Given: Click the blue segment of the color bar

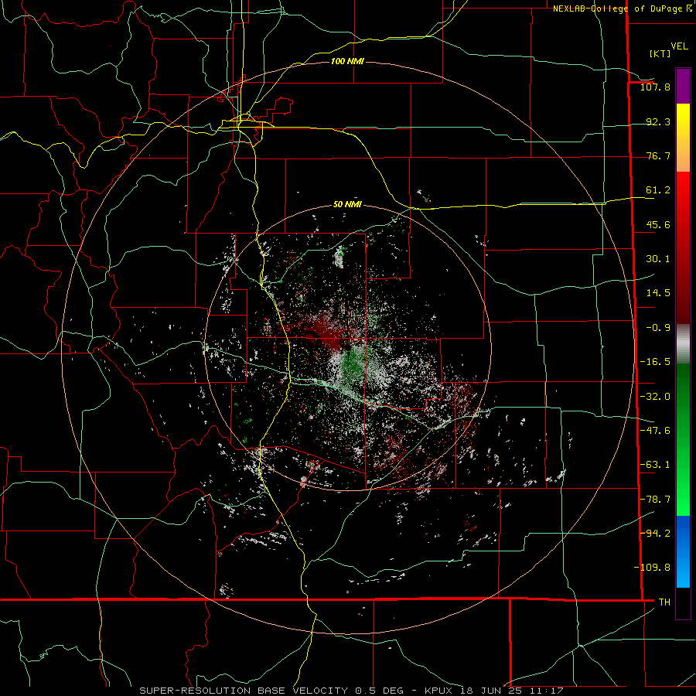Looking at the screenshot, I should (x=683, y=551).
